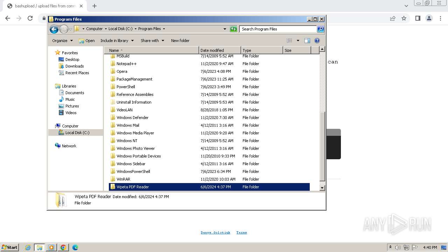Click the Help question mark icon
The width and height of the screenshot is (448, 252).
(x=317, y=41)
